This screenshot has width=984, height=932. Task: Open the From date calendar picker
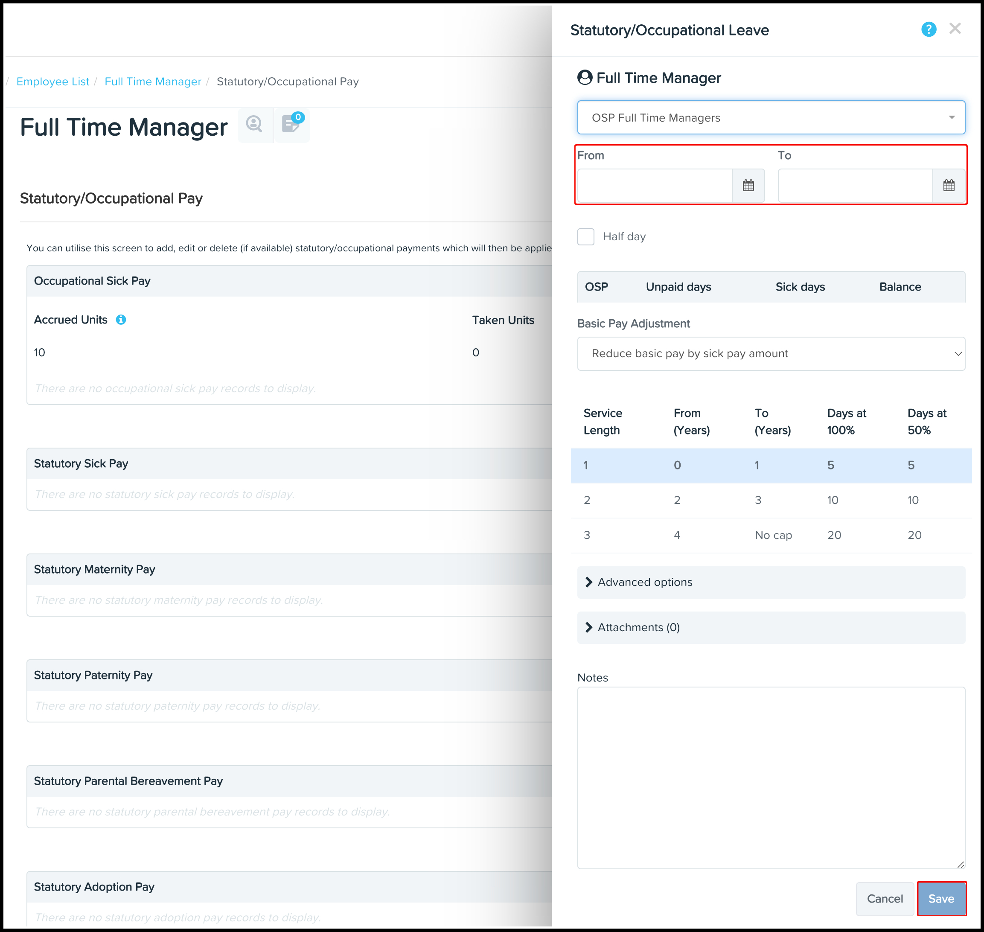pos(748,186)
